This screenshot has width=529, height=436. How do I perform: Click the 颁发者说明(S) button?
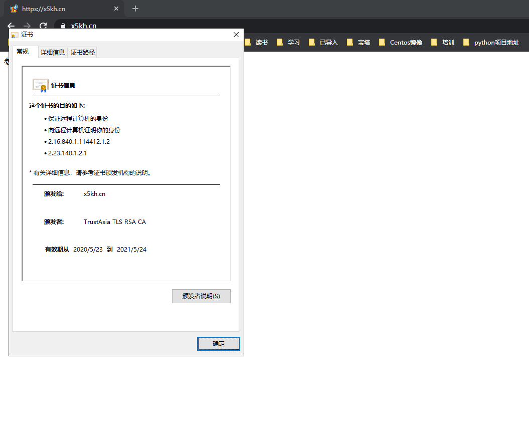point(201,296)
